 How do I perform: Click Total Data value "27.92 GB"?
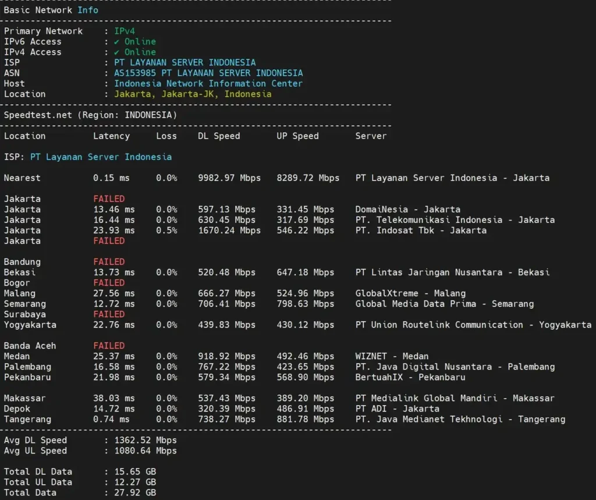pos(135,493)
